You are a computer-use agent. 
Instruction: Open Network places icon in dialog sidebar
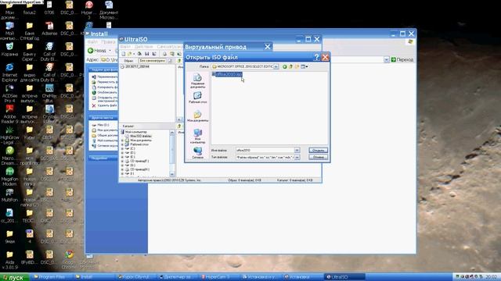197,153
